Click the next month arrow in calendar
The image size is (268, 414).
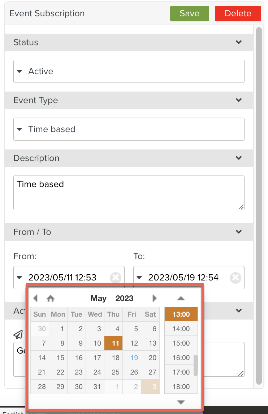click(x=155, y=298)
